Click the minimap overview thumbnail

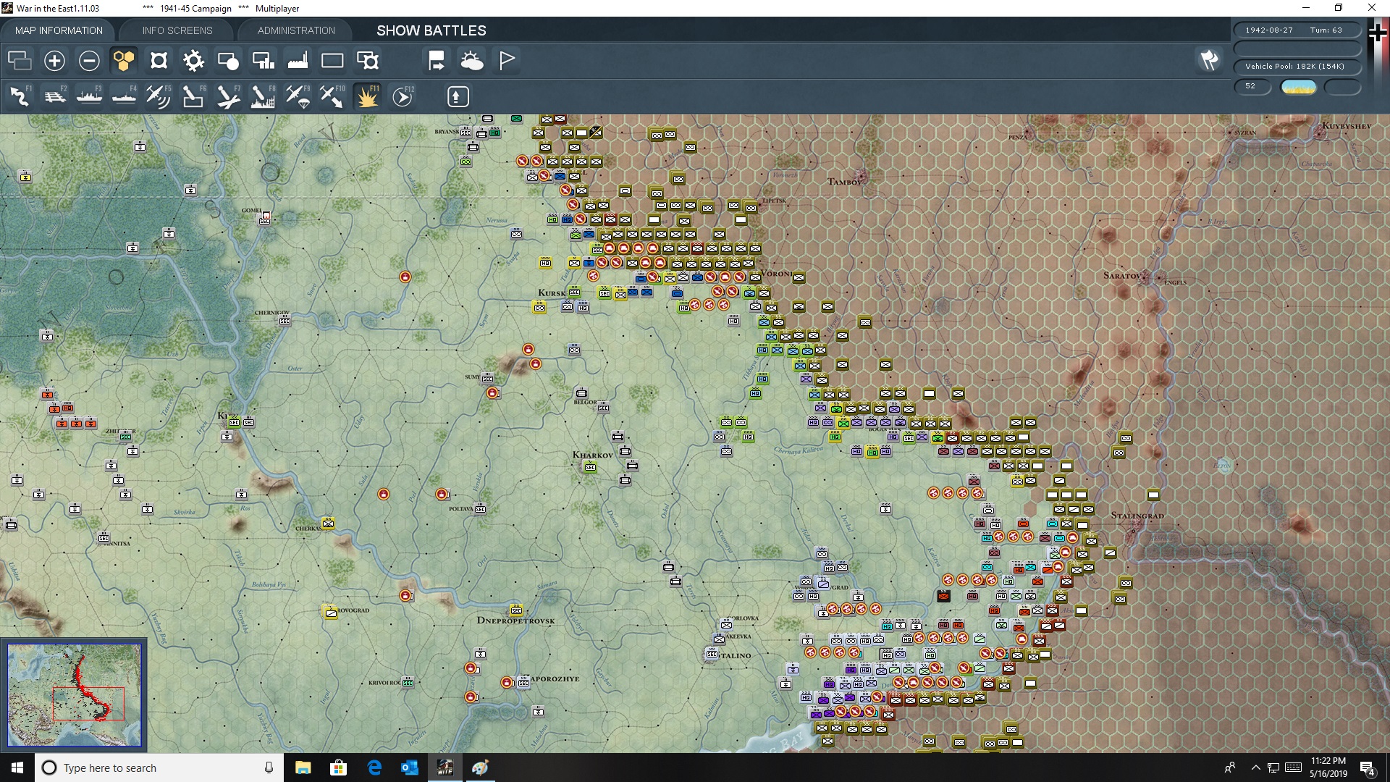coord(74,695)
